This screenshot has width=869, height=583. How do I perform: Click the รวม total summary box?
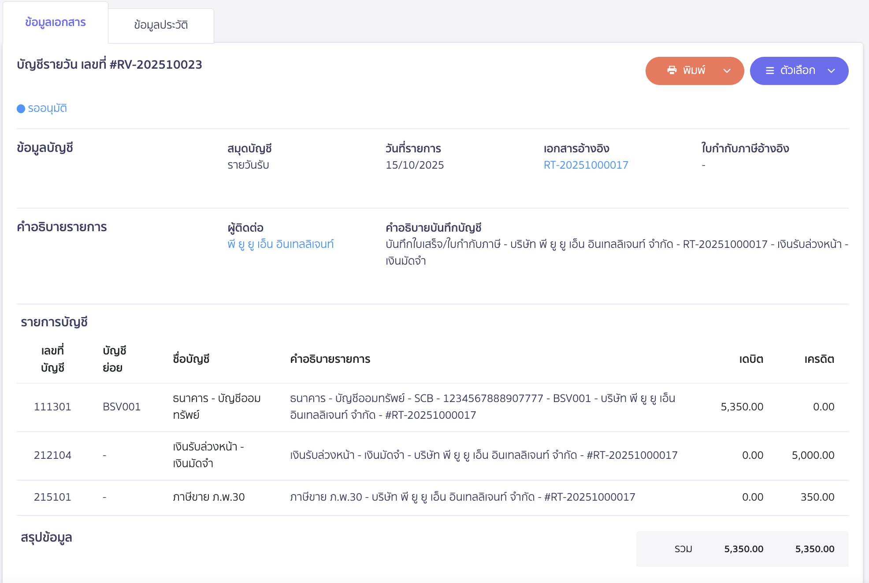pyautogui.click(x=742, y=549)
